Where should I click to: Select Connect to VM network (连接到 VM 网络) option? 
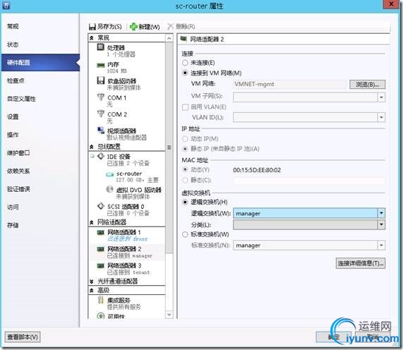[x=185, y=73]
